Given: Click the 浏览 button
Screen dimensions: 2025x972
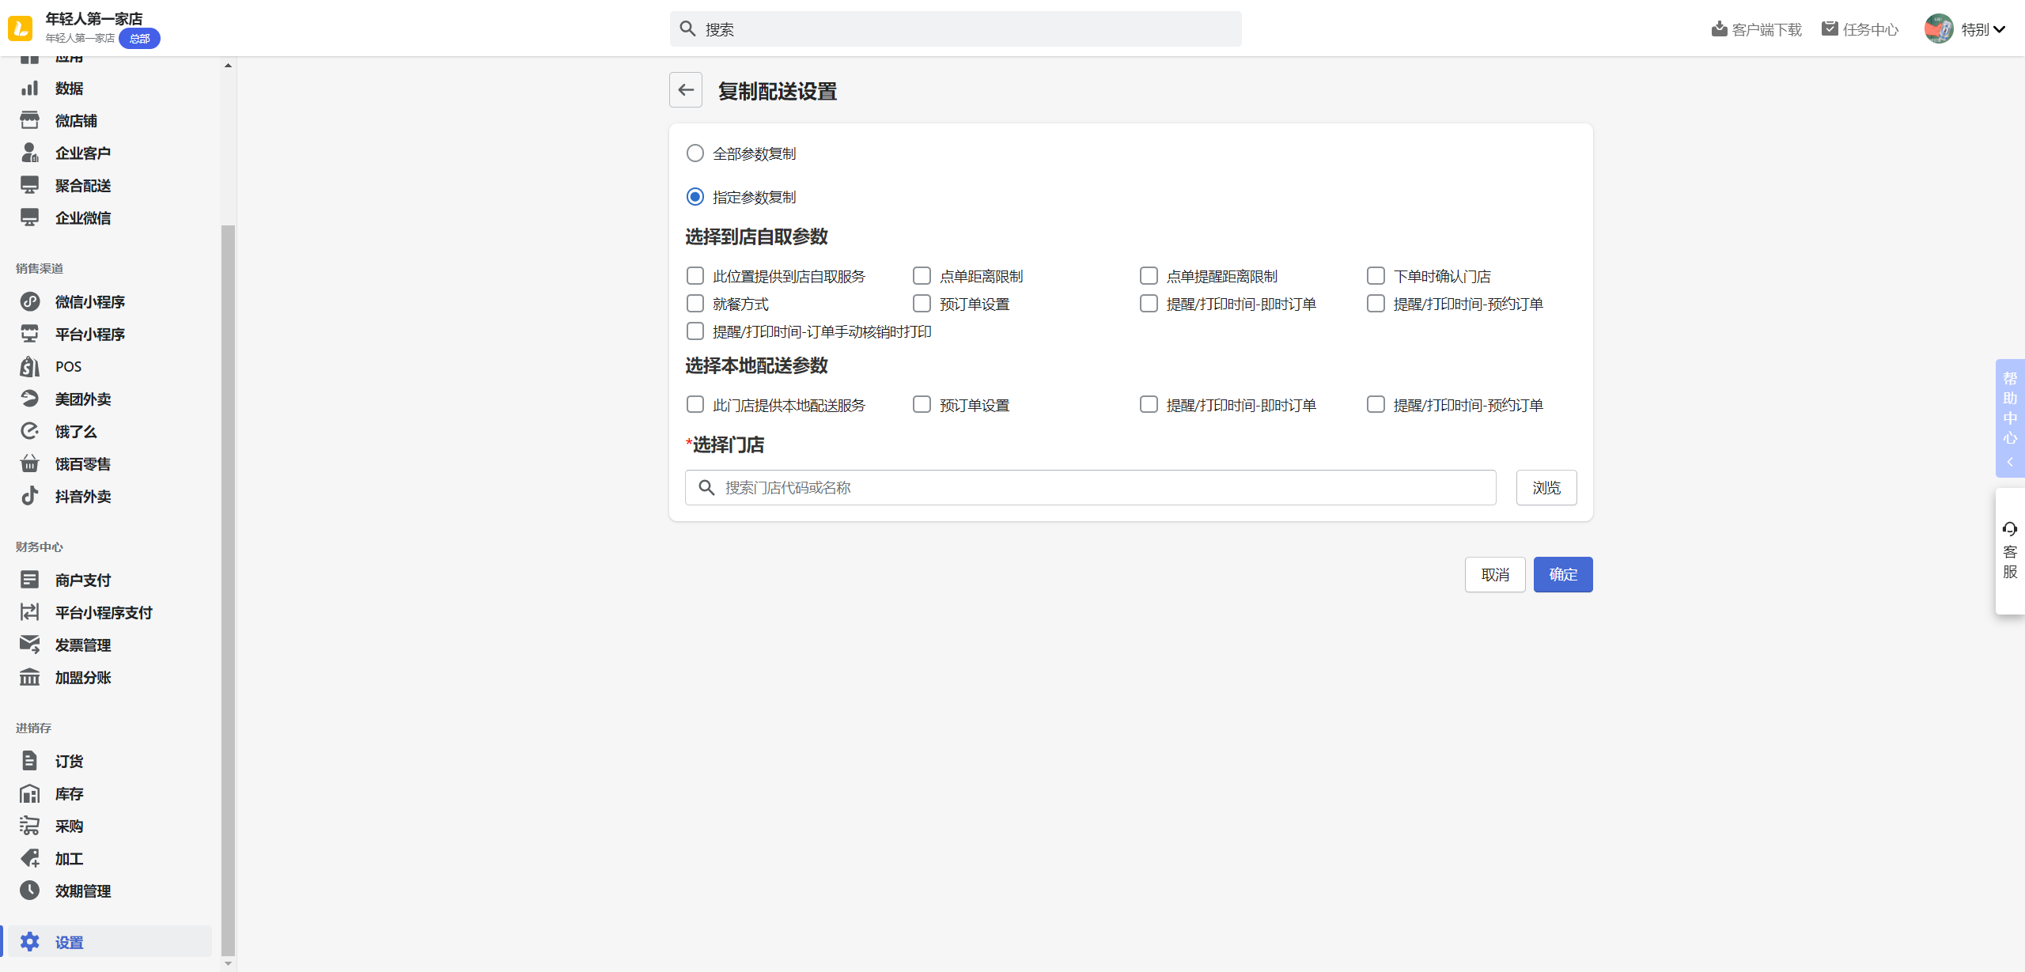Looking at the screenshot, I should coord(1546,488).
